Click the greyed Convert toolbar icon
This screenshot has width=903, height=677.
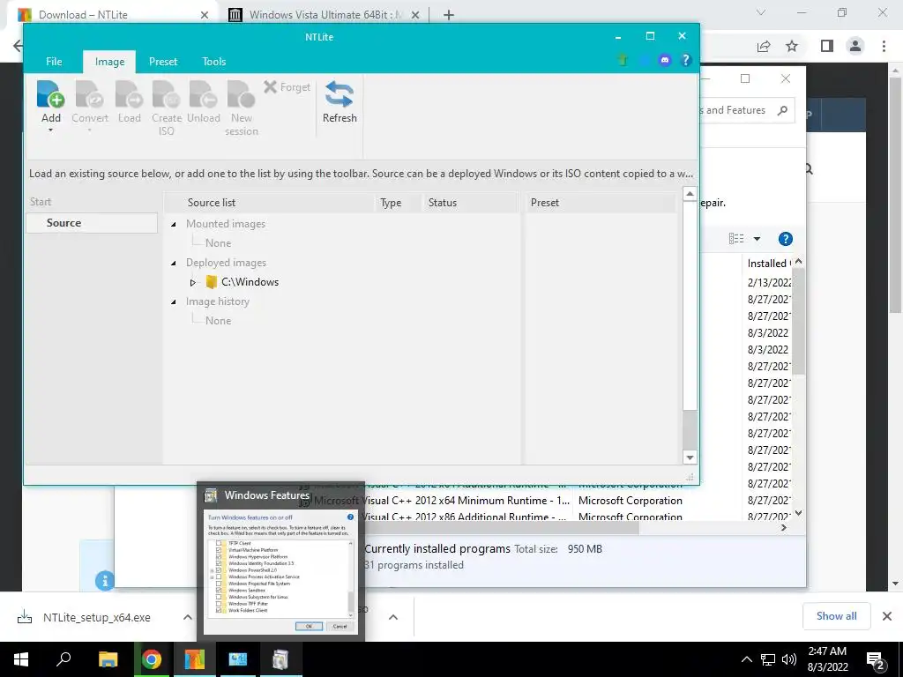90,94
